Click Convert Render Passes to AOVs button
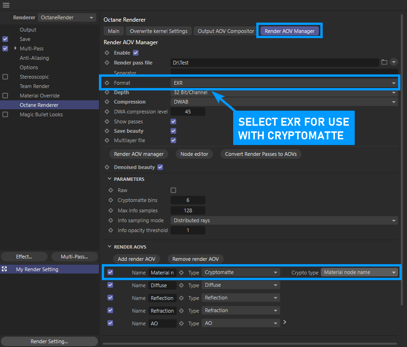 click(260, 154)
